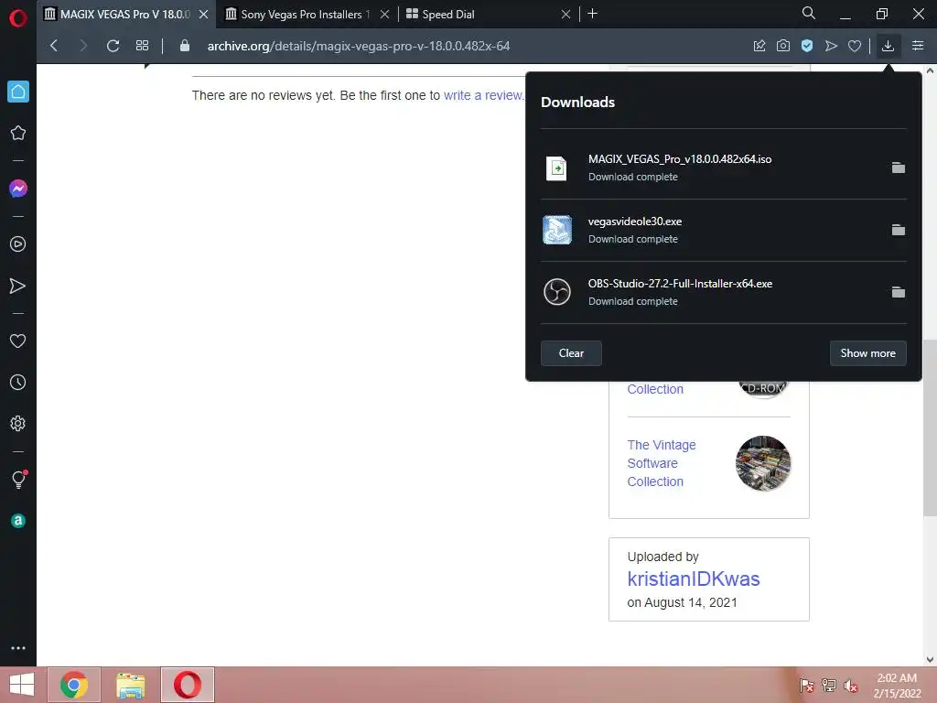Open File Explorer from taskbar
The image size is (937, 703).
coord(130,685)
